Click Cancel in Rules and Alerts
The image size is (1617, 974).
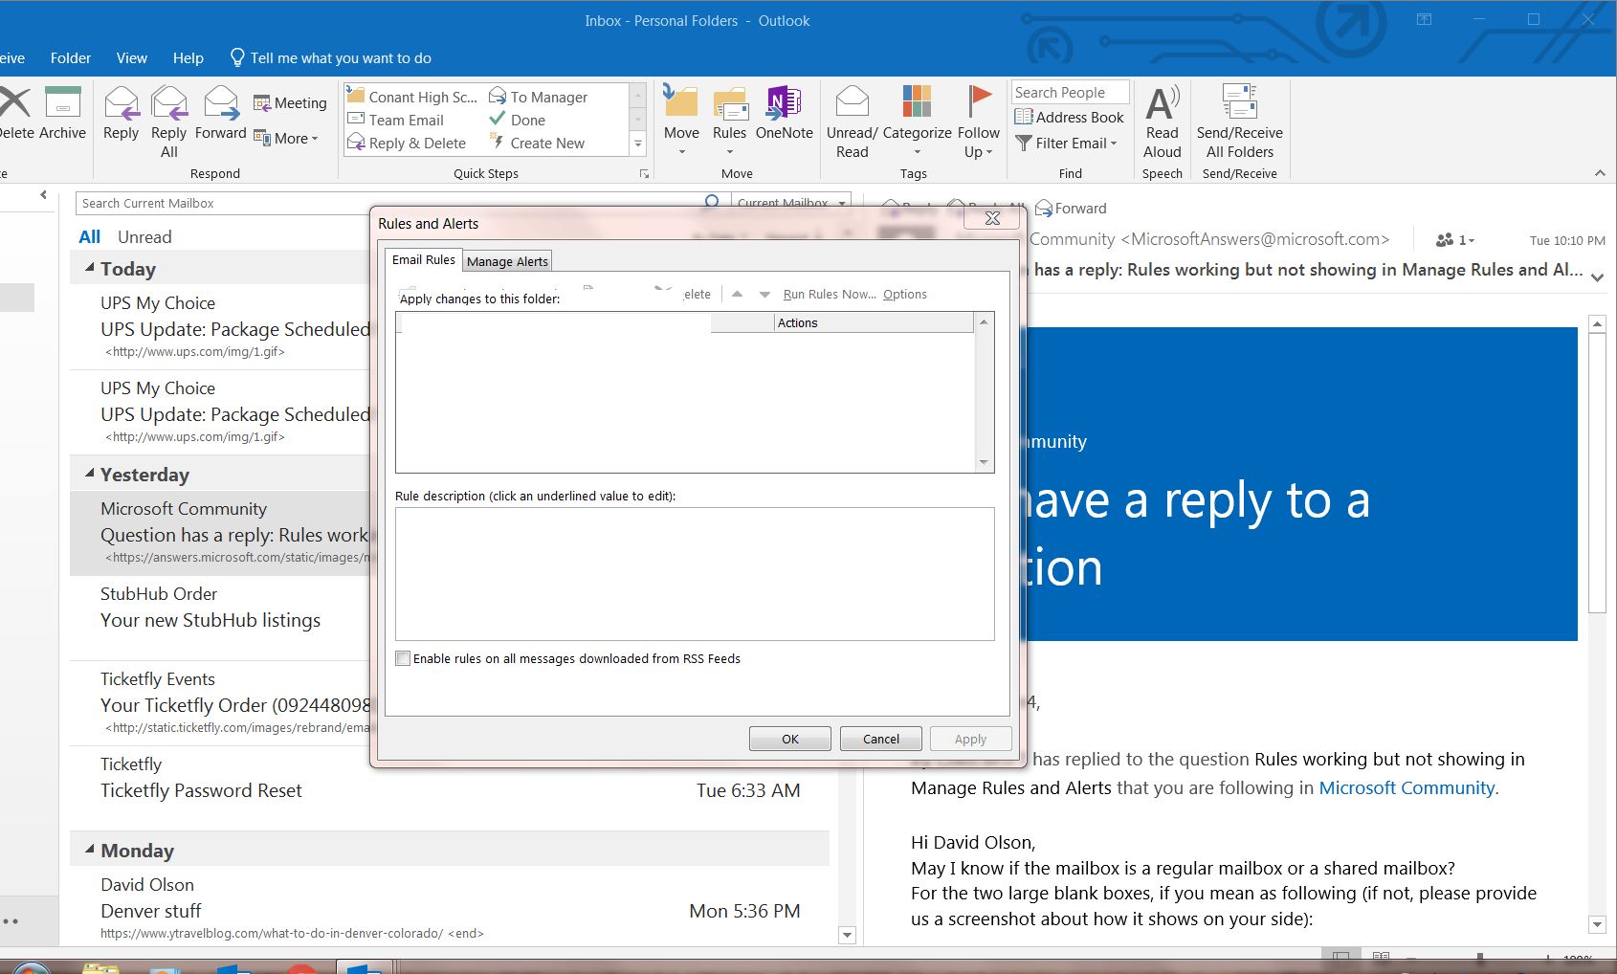pyautogui.click(x=881, y=739)
